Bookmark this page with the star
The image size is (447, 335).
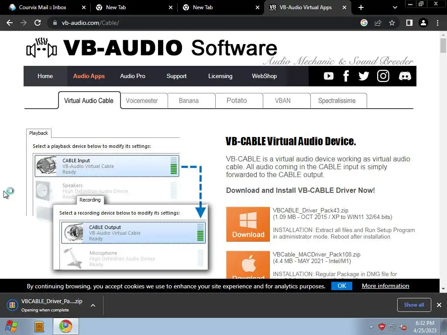(x=392, y=23)
